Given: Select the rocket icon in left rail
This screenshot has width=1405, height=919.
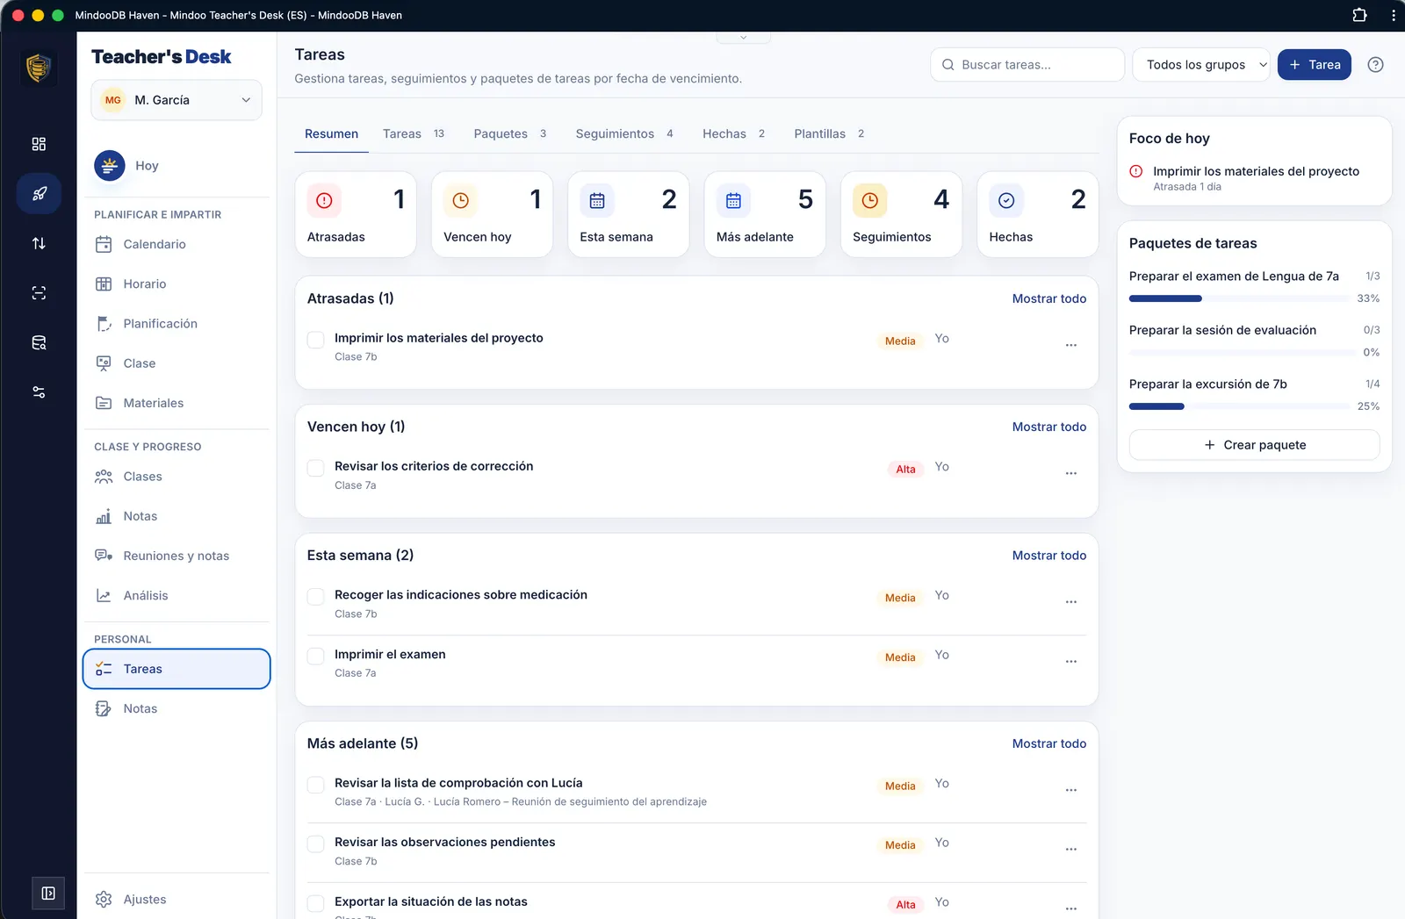Looking at the screenshot, I should click(x=39, y=194).
